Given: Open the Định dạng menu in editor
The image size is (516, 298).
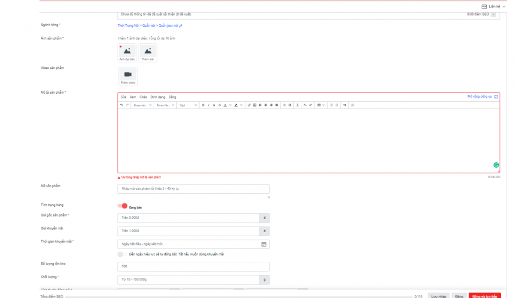Looking at the screenshot, I should 158,97.
